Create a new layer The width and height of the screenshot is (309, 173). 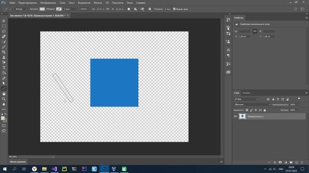point(296,162)
